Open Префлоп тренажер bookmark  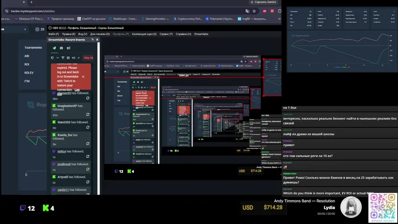pyautogui.click(x=61, y=19)
